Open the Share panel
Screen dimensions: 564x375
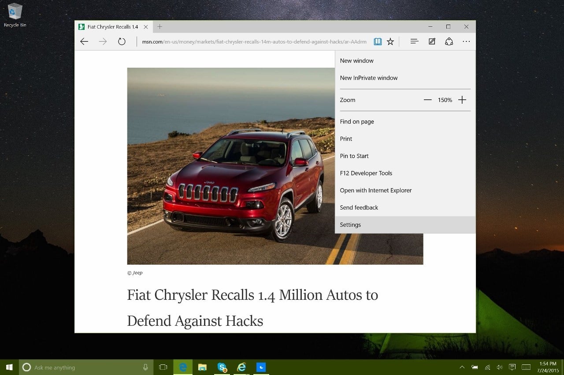click(x=449, y=41)
